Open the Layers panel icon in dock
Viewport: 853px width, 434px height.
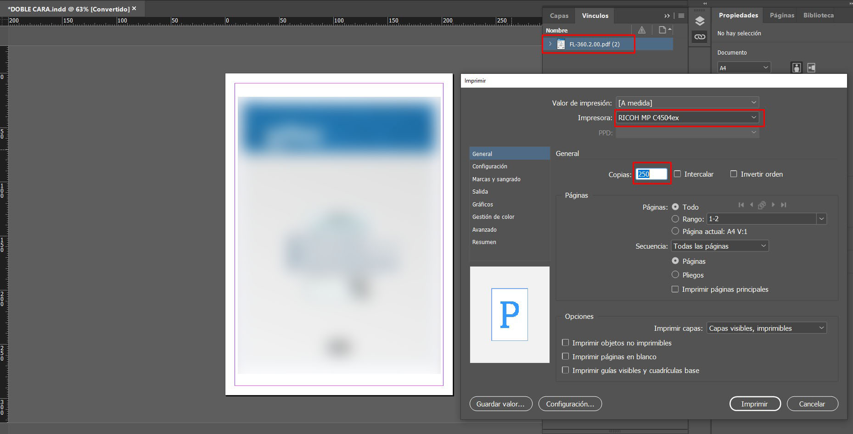click(699, 21)
